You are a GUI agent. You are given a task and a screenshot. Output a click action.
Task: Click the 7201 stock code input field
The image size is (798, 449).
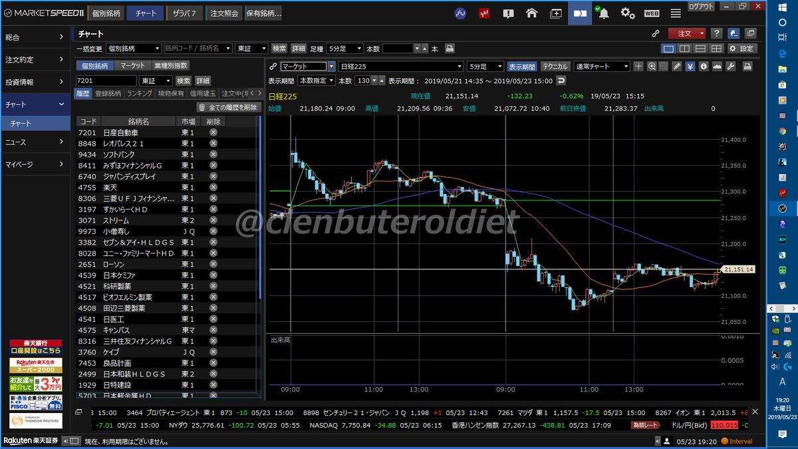pos(106,80)
